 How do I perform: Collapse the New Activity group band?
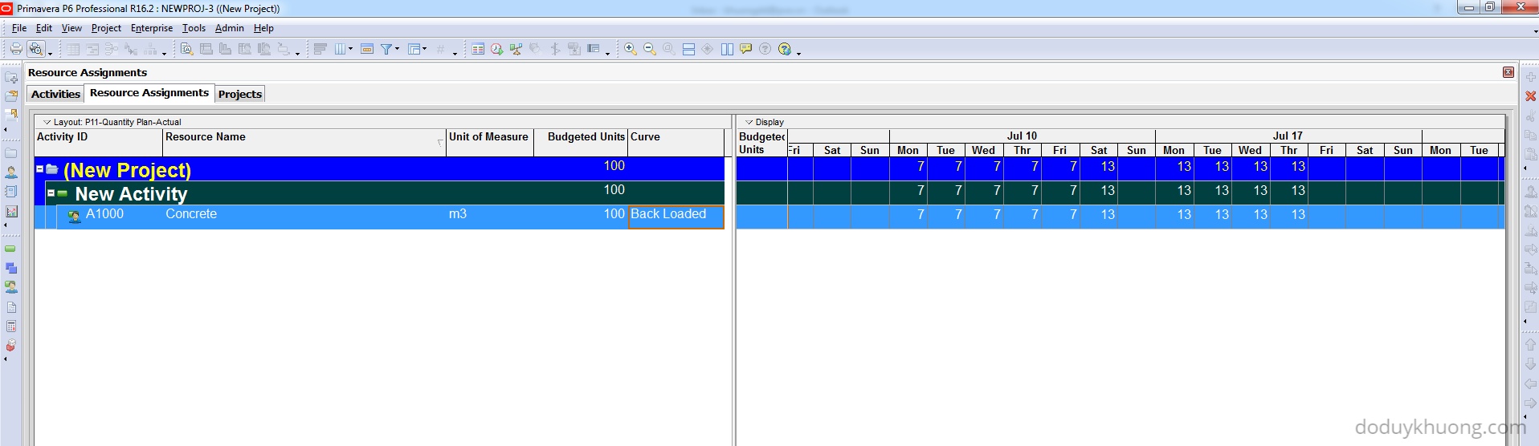pyautogui.click(x=51, y=193)
